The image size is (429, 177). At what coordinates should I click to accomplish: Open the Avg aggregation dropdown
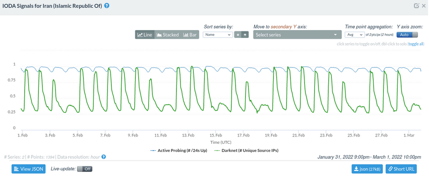point(355,35)
